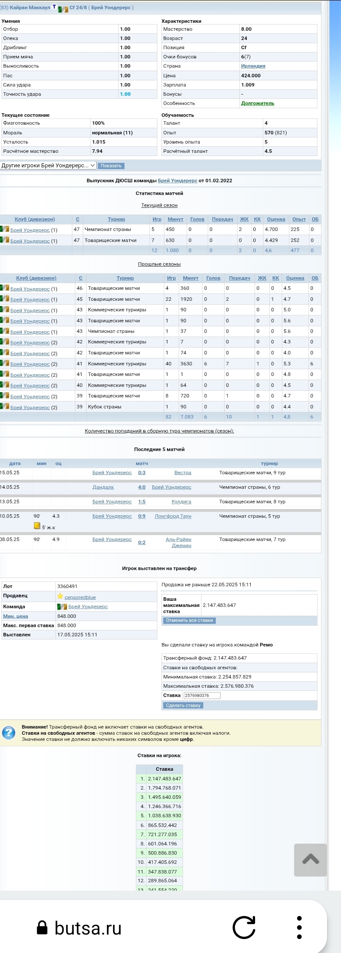Click the blue question mark help icon
Image resolution: width=341 pixels, height=953 pixels.
(x=9, y=733)
